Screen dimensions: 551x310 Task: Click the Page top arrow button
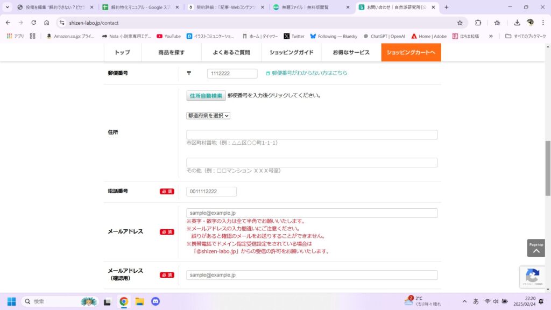click(535, 248)
